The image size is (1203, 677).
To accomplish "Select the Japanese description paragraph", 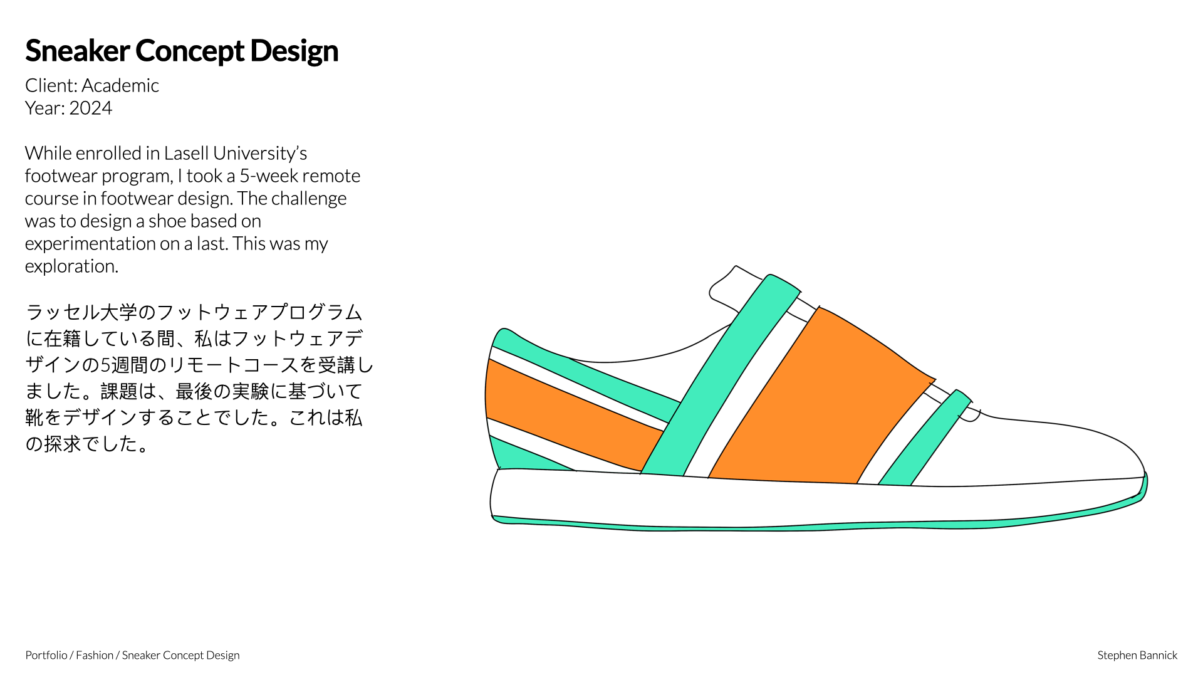I will click(x=199, y=378).
